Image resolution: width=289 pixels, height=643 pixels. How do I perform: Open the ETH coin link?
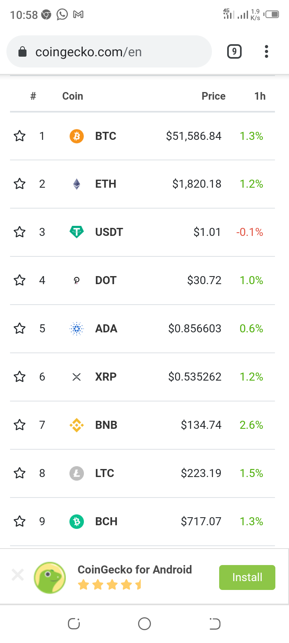(x=106, y=184)
